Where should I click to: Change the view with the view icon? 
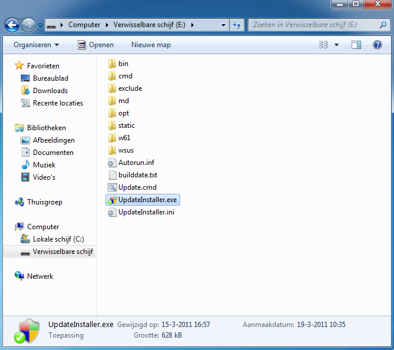[x=324, y=45]
